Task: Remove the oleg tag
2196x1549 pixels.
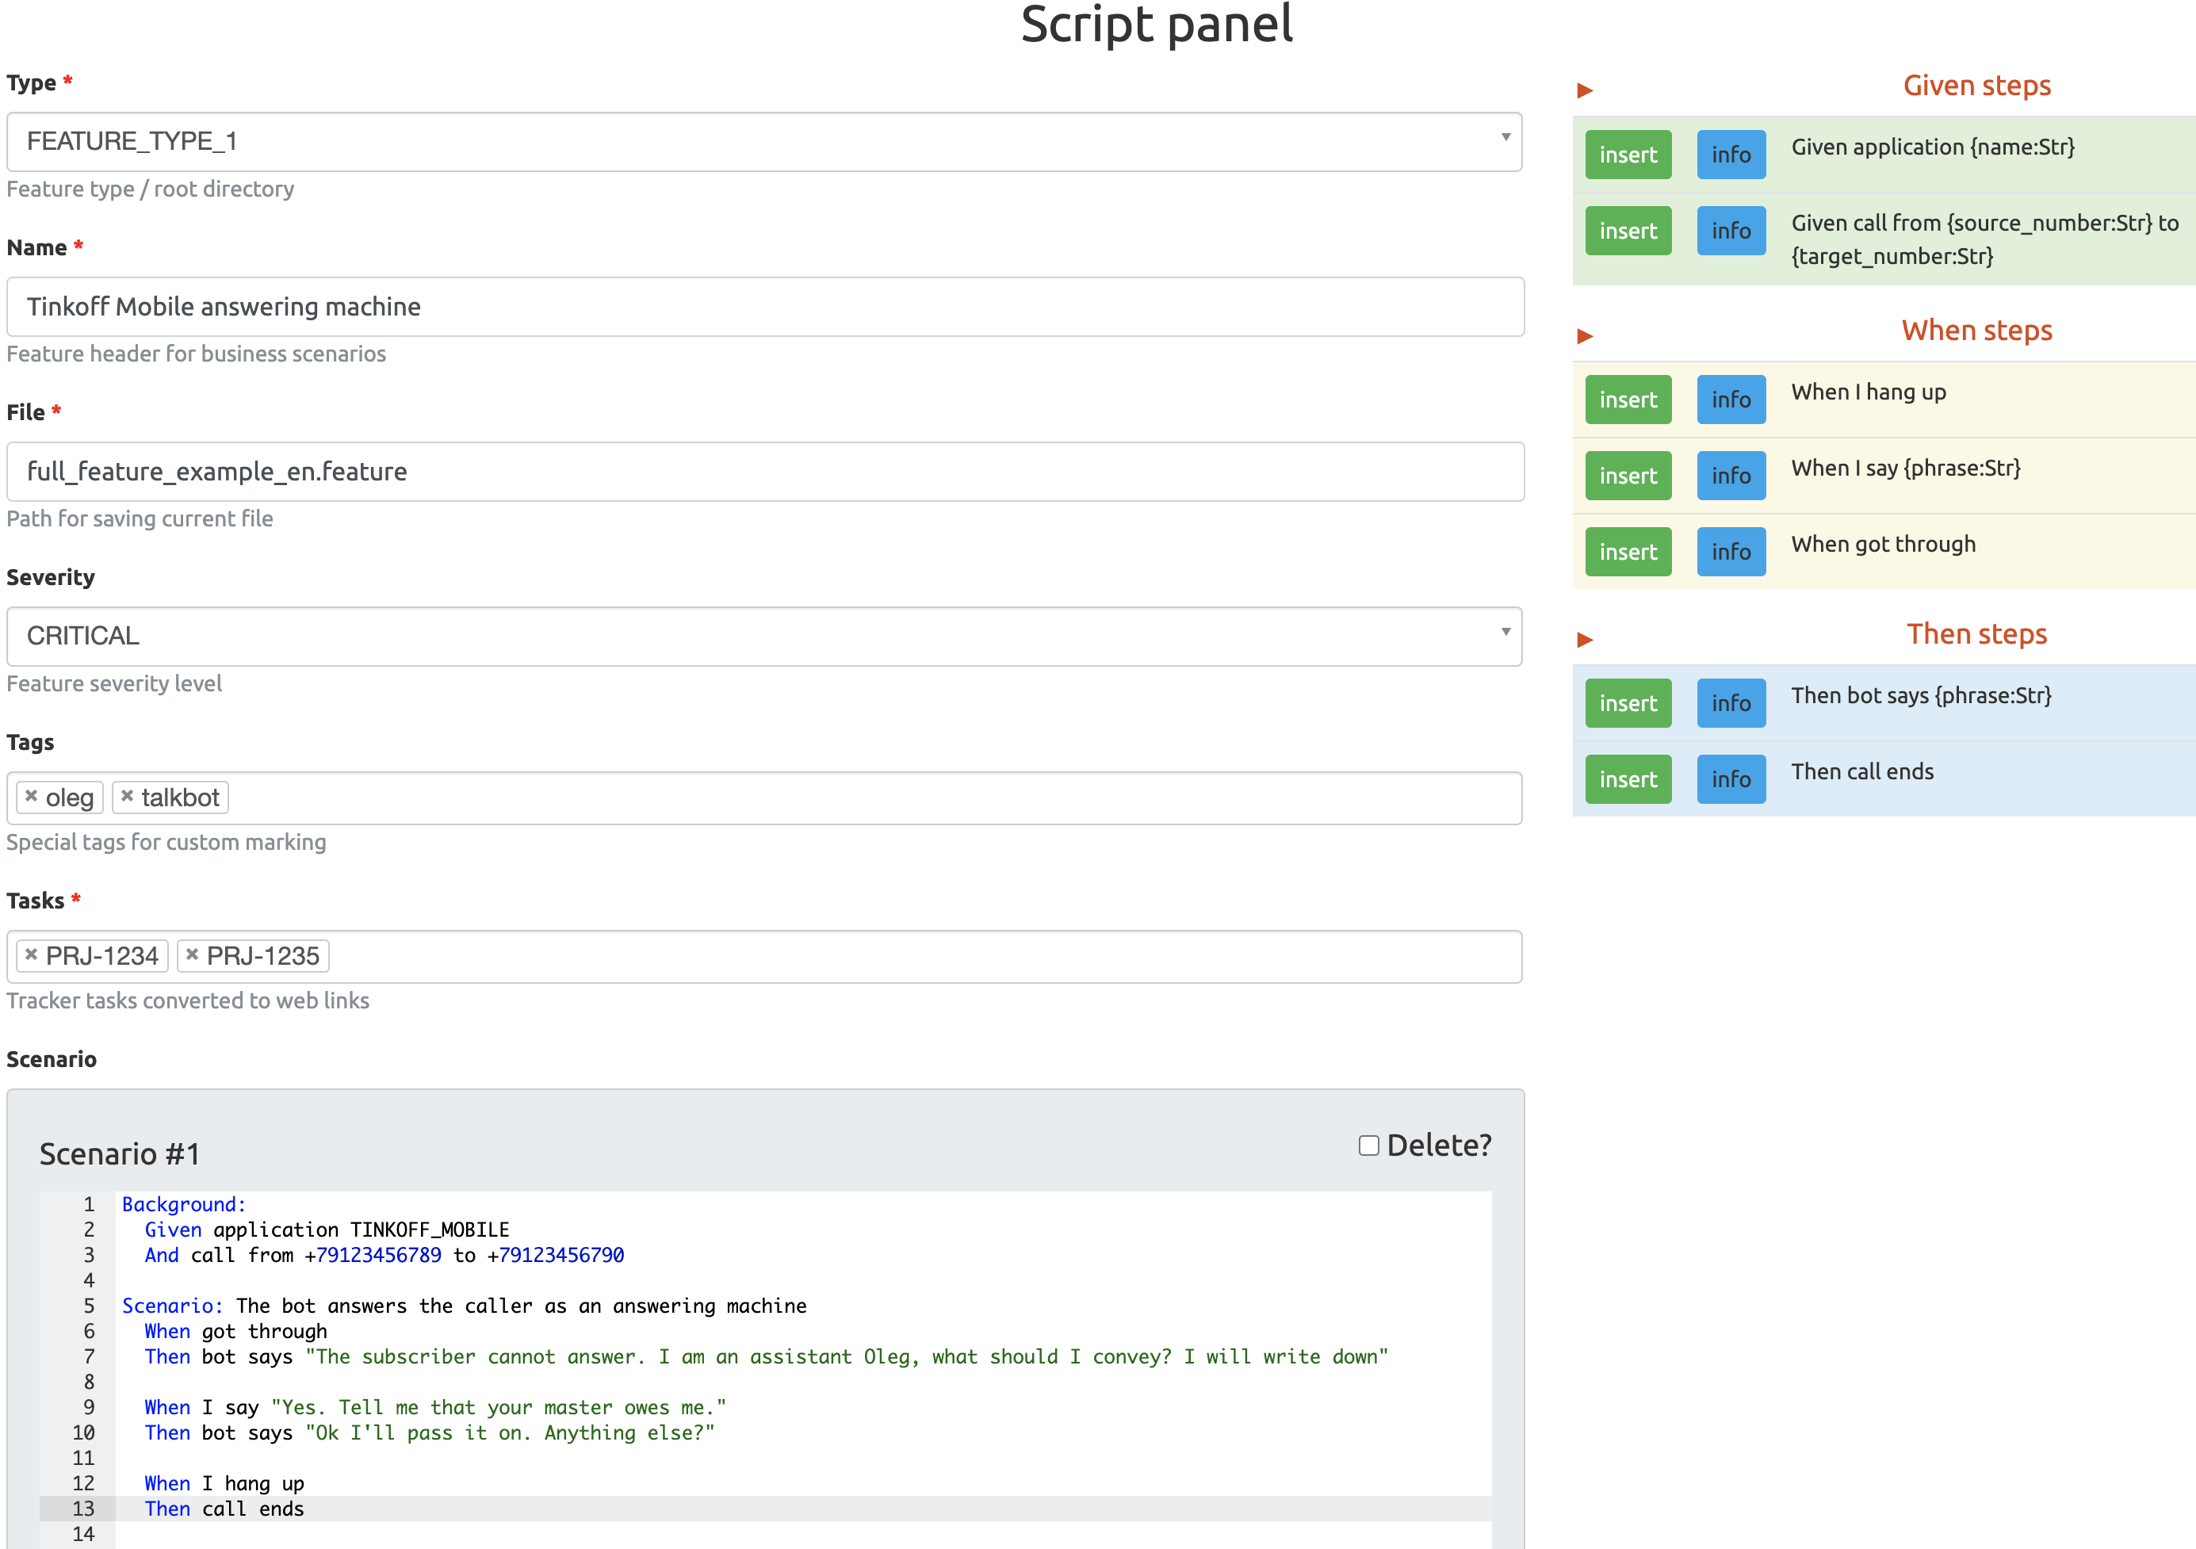Action: pyautogui.click(x=33, y=797)
